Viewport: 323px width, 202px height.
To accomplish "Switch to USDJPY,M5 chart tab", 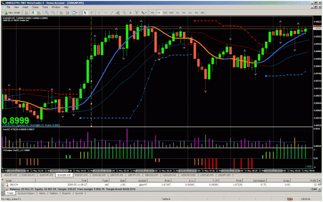I will coord(224,175).
